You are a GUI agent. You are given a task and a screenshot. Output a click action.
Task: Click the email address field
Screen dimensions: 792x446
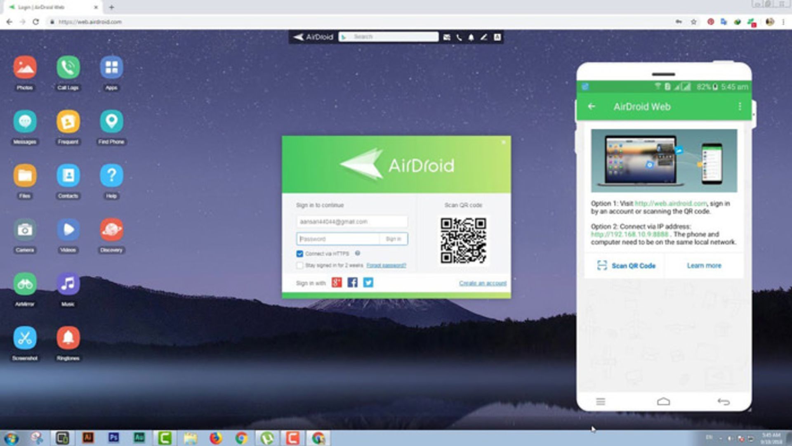(352, 222)
